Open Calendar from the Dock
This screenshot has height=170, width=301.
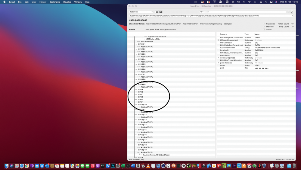click(57, 166)
